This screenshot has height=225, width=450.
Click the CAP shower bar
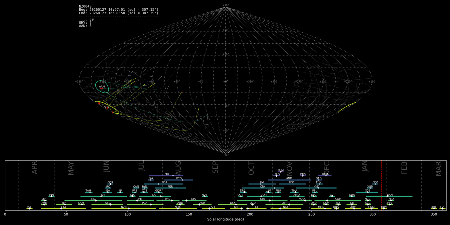click(x=155, y=196)
